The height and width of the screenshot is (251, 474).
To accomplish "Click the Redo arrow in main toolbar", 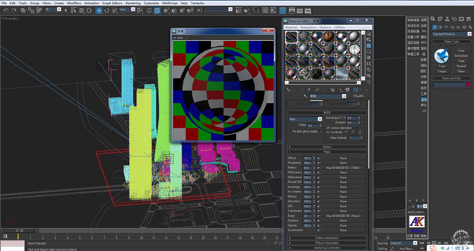I will 14,10.
